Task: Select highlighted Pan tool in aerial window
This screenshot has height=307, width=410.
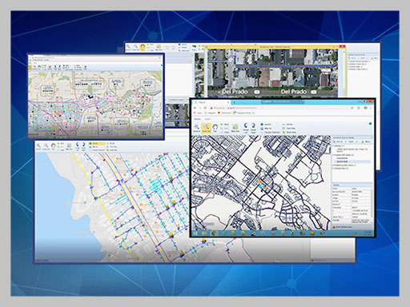Action: [x=143, y=48]
